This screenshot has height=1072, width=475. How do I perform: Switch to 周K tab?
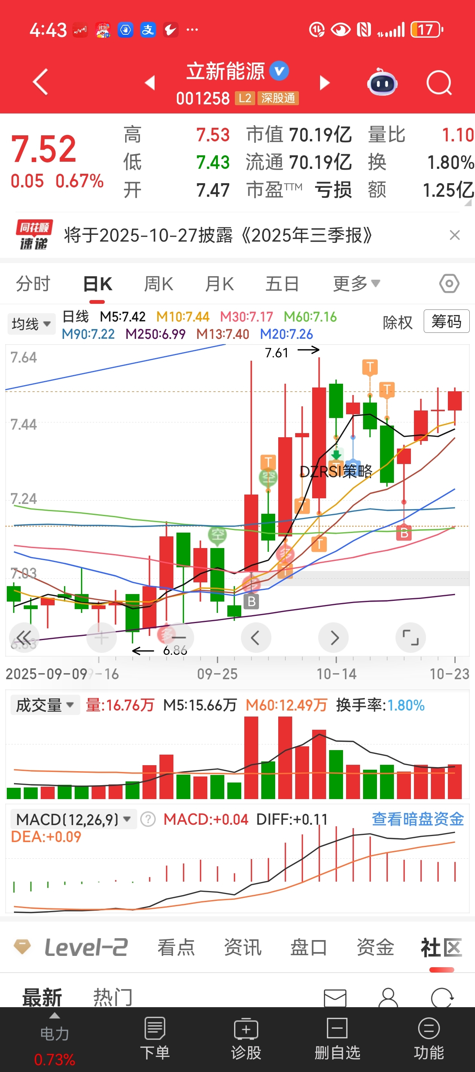click(x=158, y=284)
